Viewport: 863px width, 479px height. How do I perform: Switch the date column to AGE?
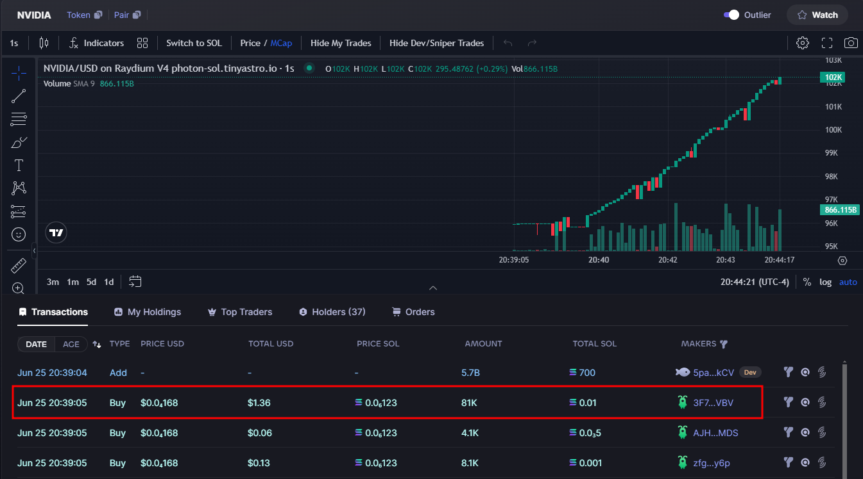pos(71,344)
